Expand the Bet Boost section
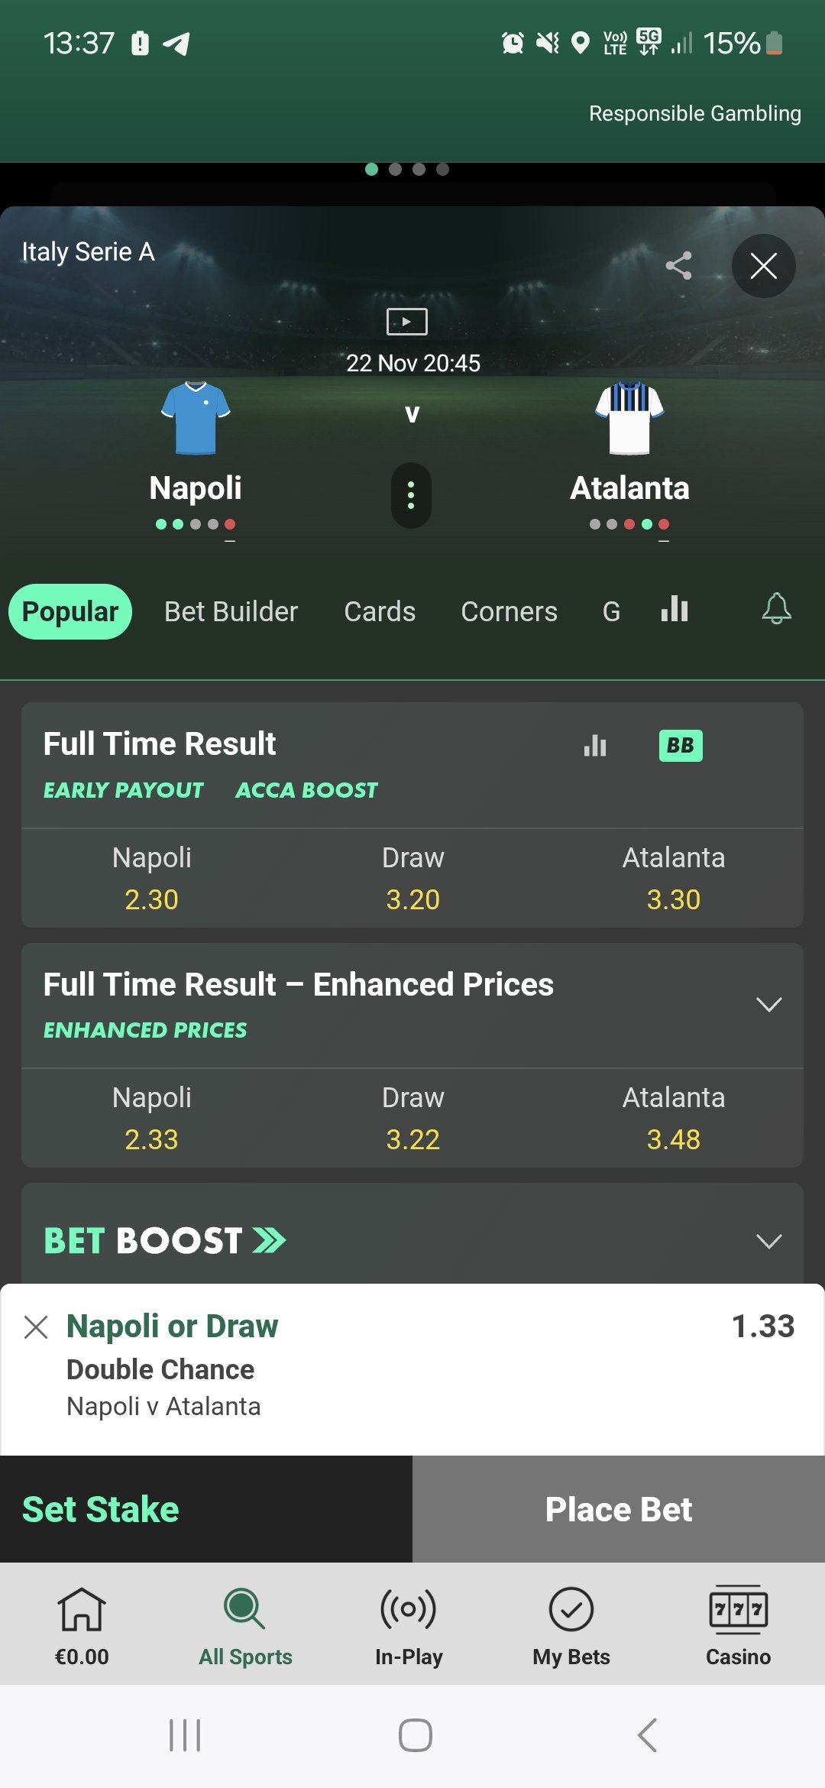The image size is (825, 1788). (768, 1241)
